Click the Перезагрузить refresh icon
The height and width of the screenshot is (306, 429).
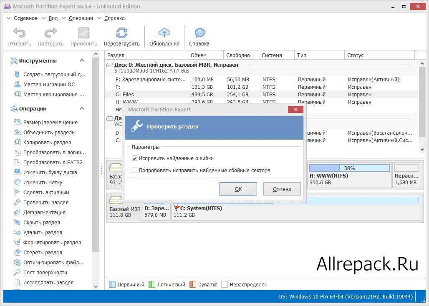(122, 33)
